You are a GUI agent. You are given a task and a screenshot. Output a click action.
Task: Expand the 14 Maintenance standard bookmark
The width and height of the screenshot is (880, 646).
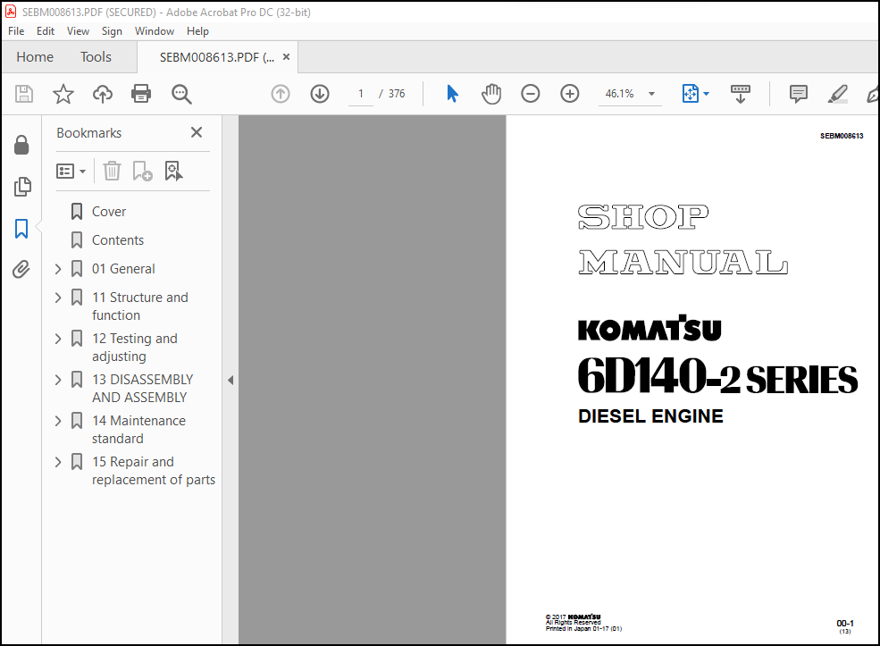(x=58, y=421)
